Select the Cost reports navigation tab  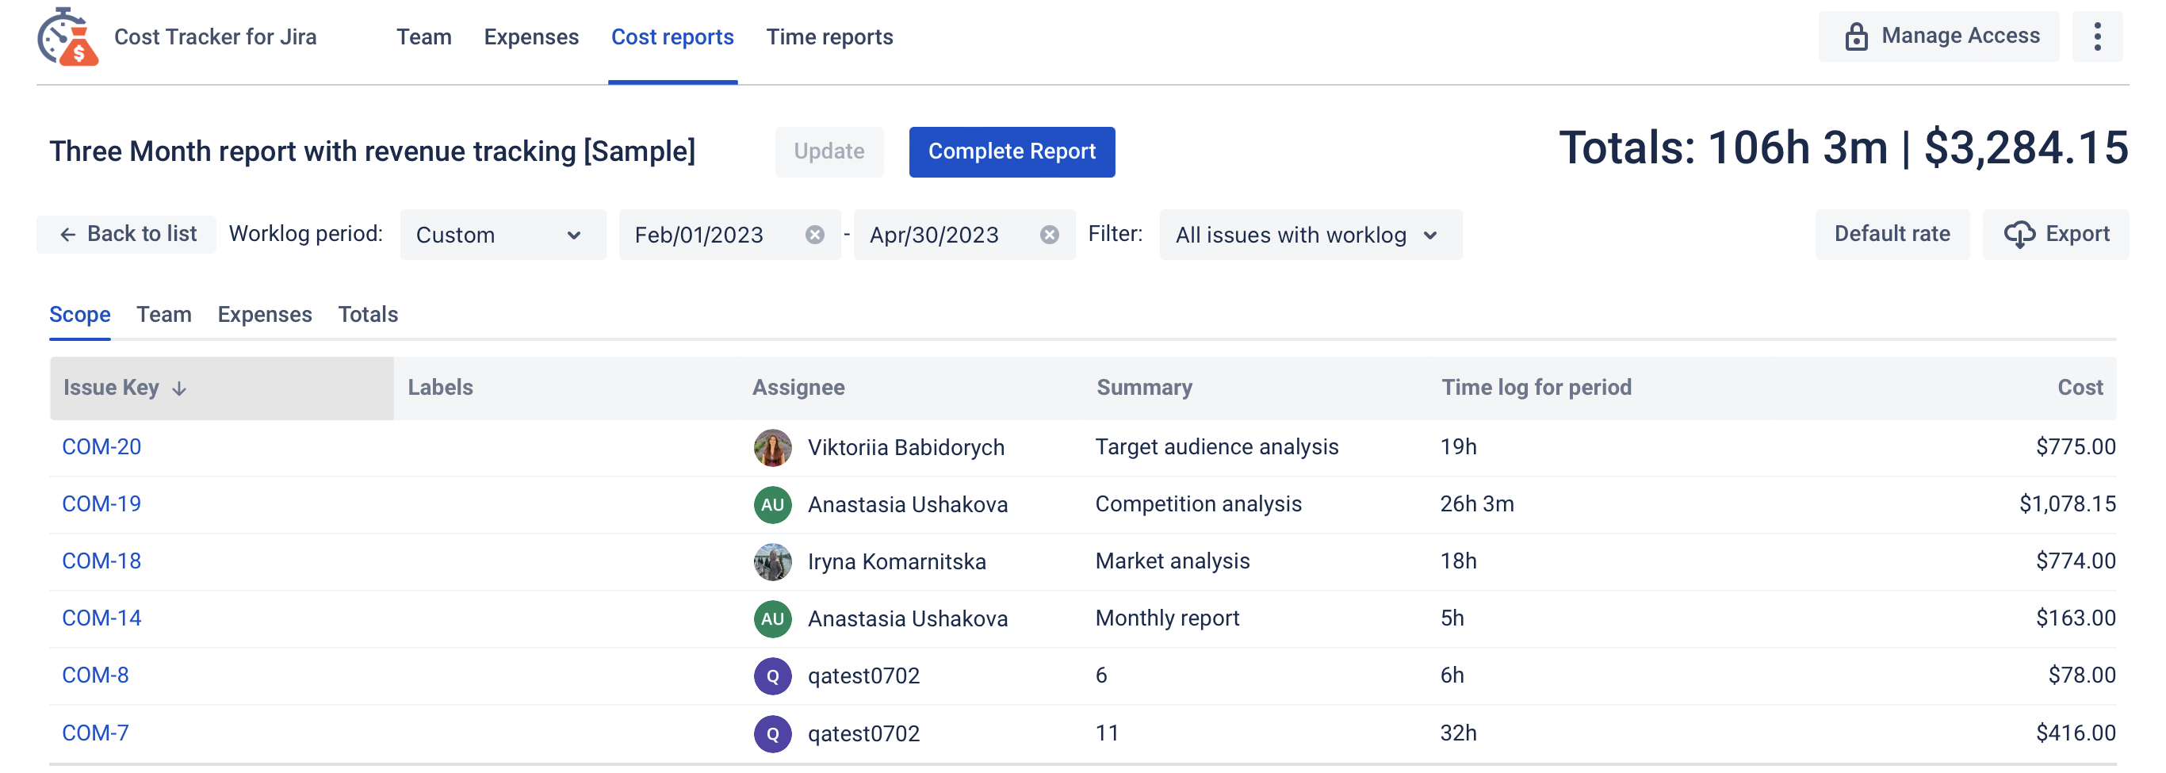click(x=672, y=37)
